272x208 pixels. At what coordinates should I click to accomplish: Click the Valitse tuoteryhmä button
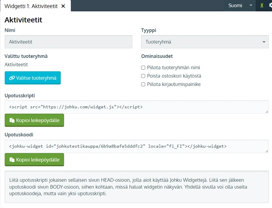point(33,78)
